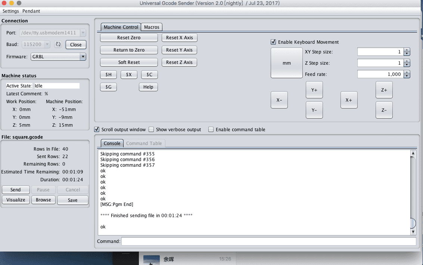Image resolution: width=423 pixels, height=265 pixels.
Task: Click the Close connection button
Action: [x=76, y=44]
